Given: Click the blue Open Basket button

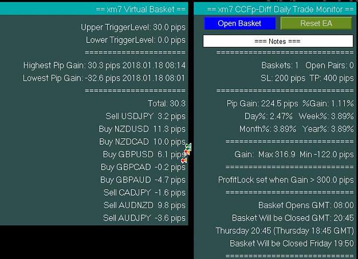Looking at the screenshot, I should [239, 23].
